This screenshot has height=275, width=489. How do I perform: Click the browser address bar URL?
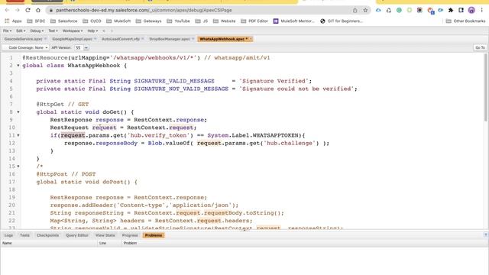point(144,10)
